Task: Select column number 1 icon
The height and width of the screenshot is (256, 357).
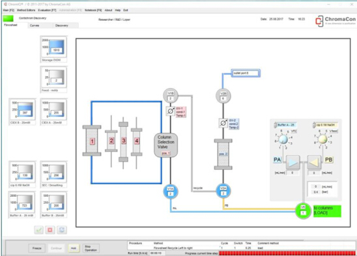Action: pos(92,141)
